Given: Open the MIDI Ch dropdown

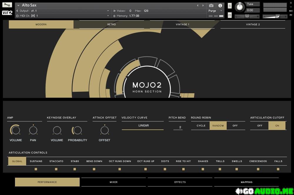Looking at the screenshot, I should (63, 16).
